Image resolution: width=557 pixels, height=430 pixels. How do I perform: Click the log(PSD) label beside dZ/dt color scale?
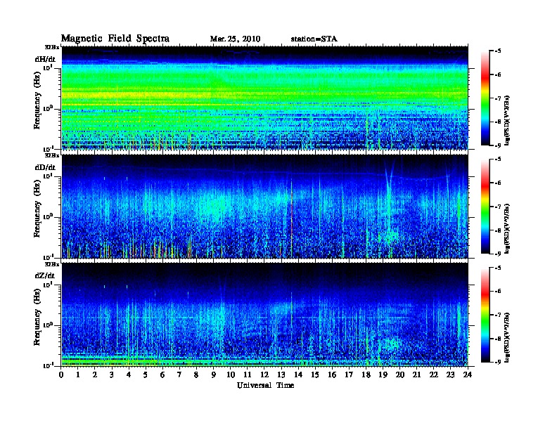[507, 337]
